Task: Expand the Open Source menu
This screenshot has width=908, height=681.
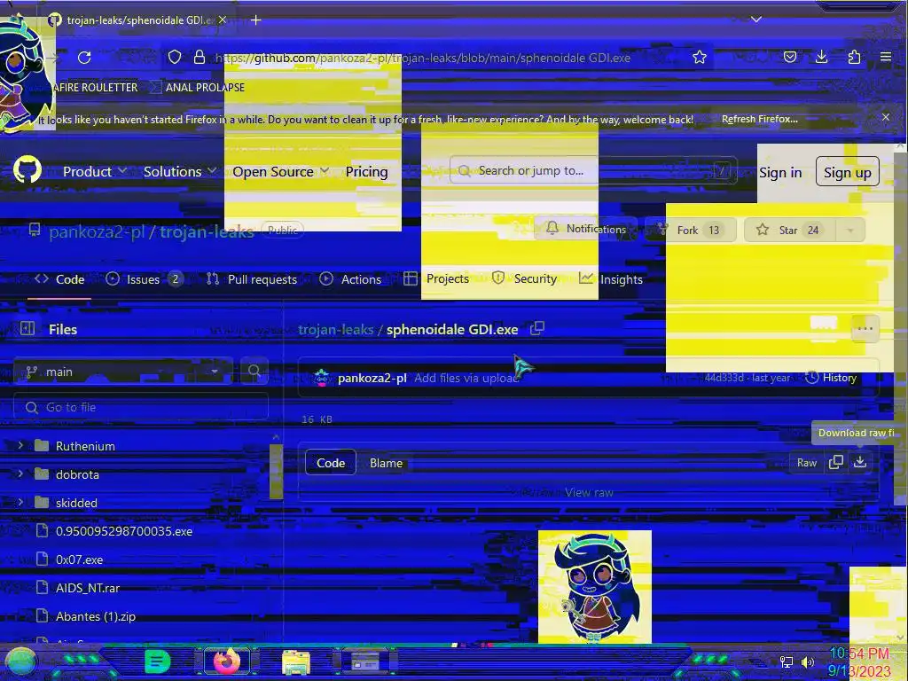Action: tap(280, 171)
